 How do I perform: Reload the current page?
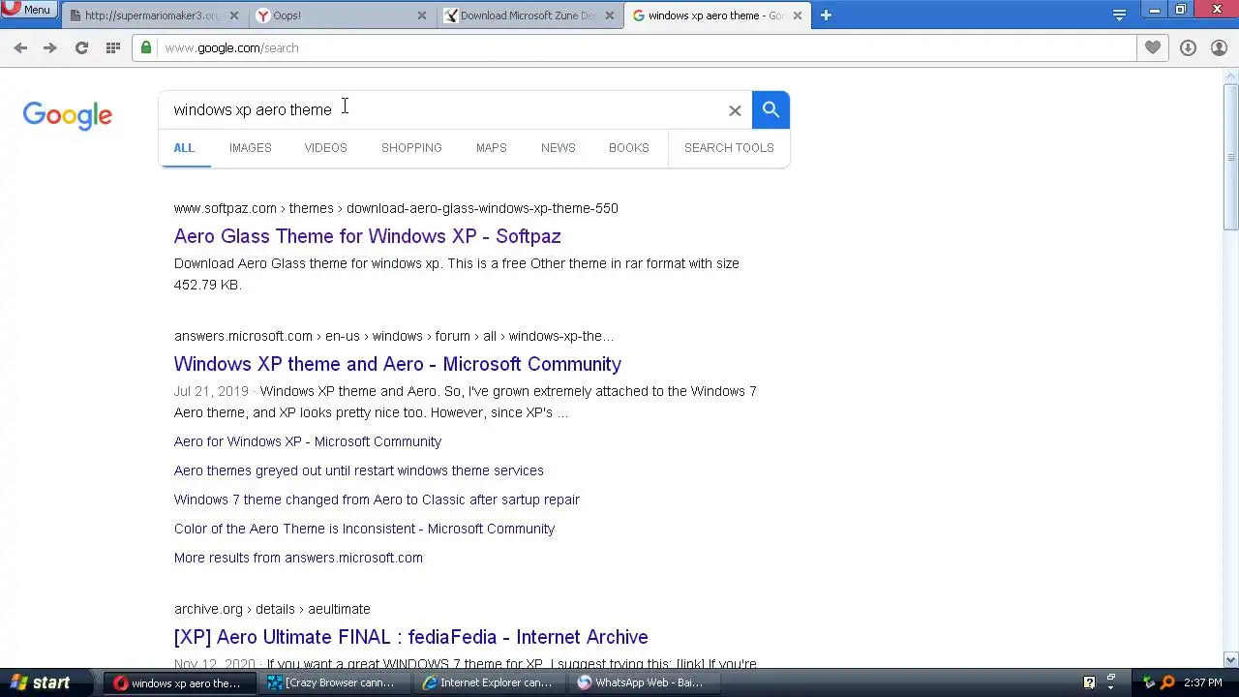point(81,47)
